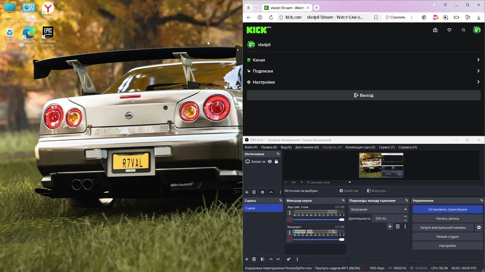Open a new browser tab
This screenshot has height=272, width=485.
[x=317, y=8]
